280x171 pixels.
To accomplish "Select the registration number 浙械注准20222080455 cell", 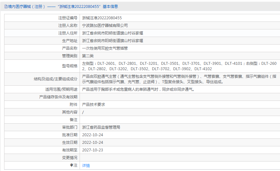I will click(x=102, y=18).
